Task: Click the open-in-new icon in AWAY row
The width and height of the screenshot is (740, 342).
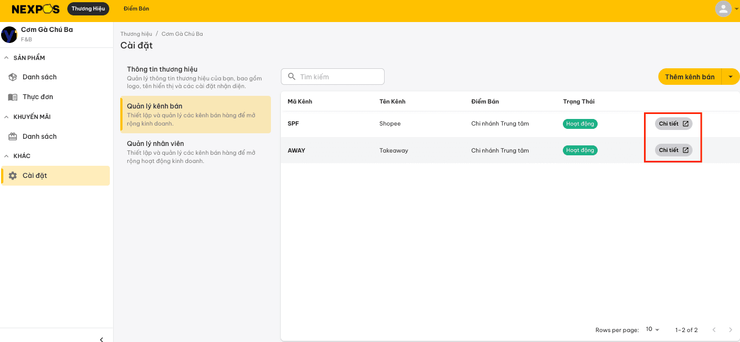Action: (x=685, y=150)
